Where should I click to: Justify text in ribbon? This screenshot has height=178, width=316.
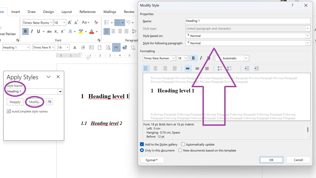point(126,31)
